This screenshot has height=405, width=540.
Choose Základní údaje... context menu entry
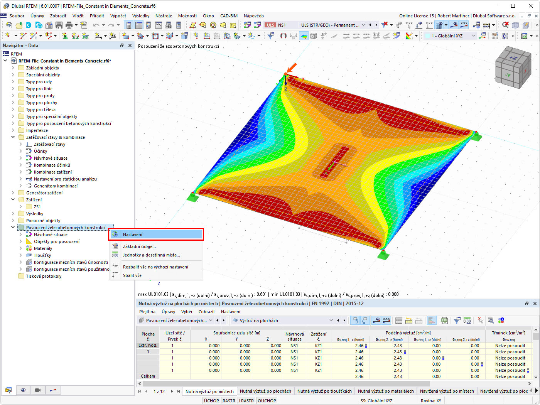[x=139, y=246]
